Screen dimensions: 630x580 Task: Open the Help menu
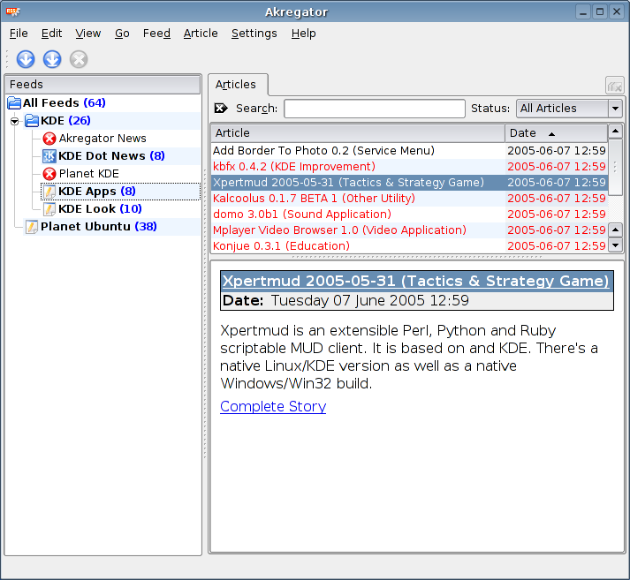tap(303, 34)
